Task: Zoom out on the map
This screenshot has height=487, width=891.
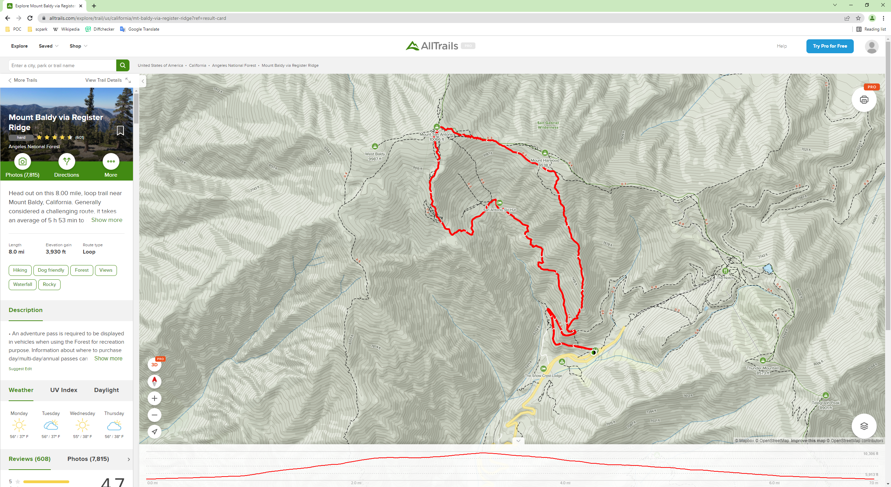Action: (155, 415)
